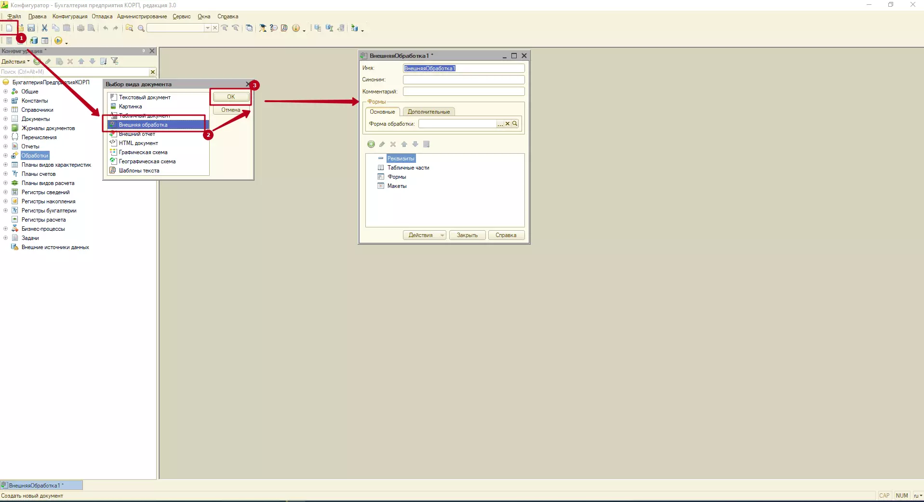
Task: Select Табличные части in ВнешняяОбработка1 tree
Action: (408, 168)
